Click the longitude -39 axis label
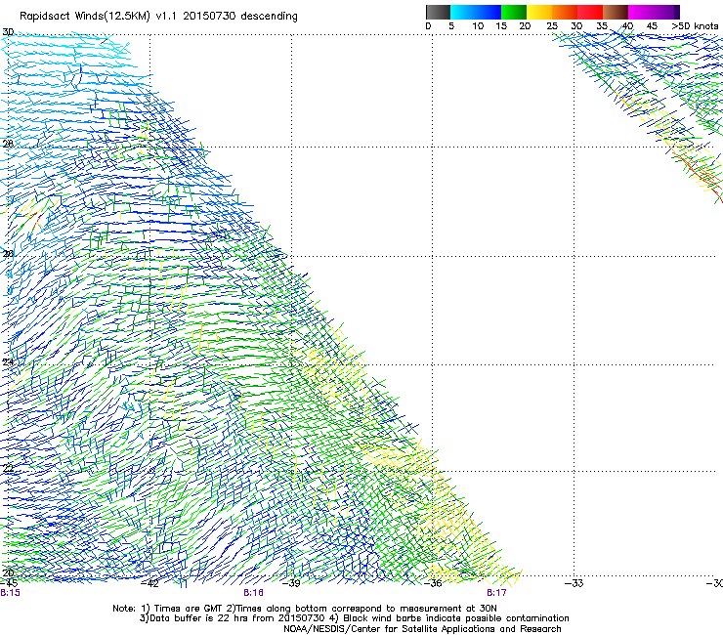 (x=291, y=583)
